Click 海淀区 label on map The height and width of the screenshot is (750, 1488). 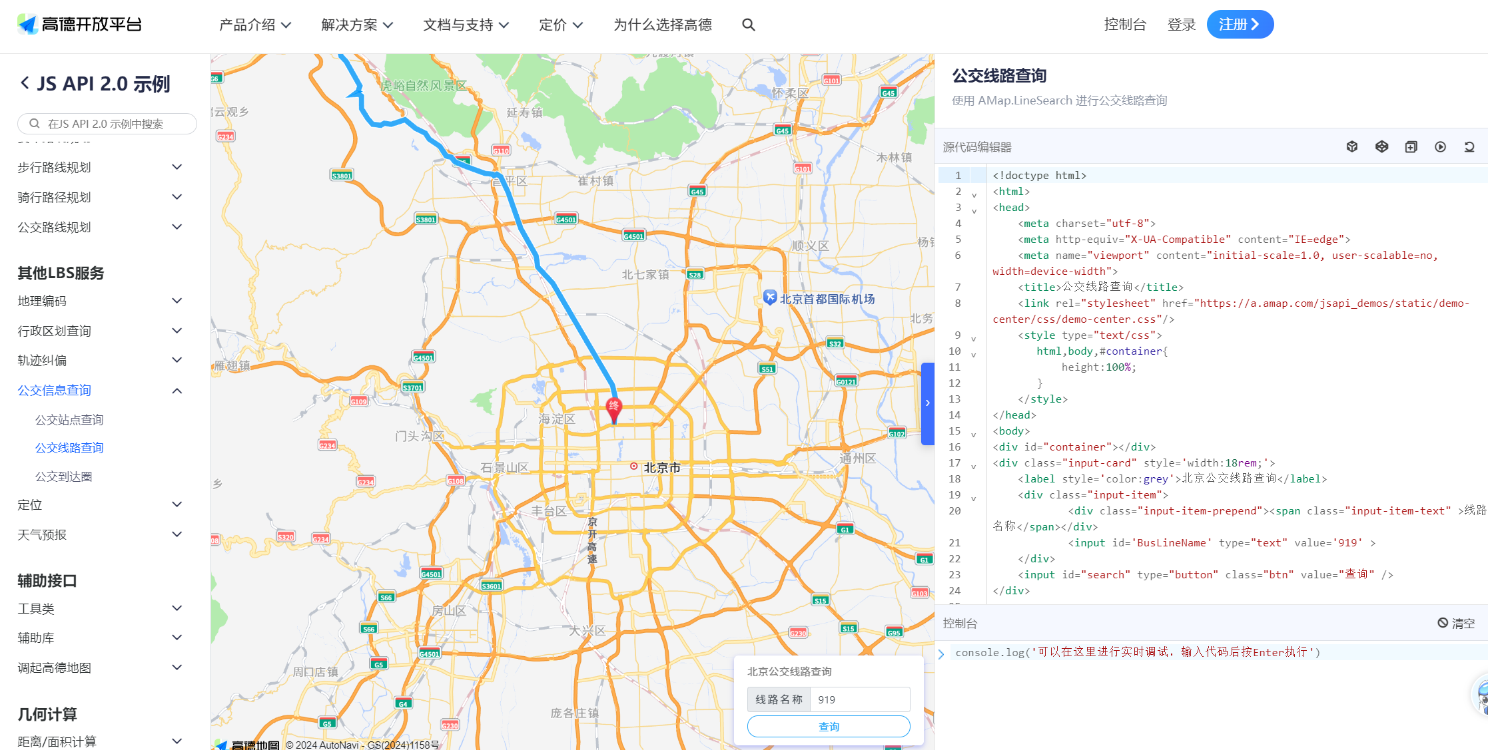pyautogui.click(x=557, y=419)
